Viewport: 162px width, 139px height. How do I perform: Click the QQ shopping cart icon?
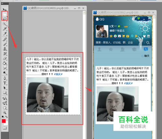point(123,36)
